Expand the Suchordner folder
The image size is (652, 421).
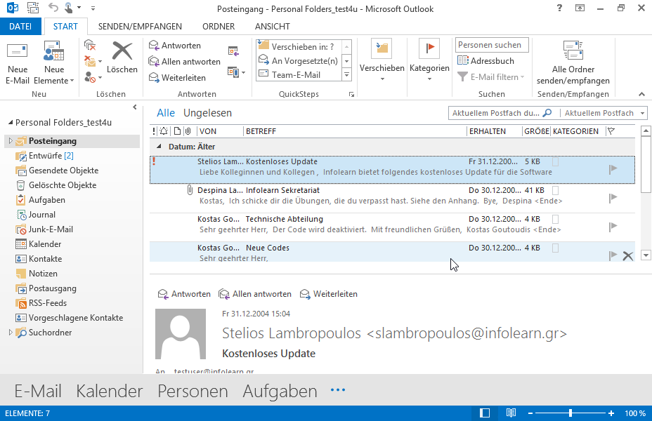[x=11, y=332]
